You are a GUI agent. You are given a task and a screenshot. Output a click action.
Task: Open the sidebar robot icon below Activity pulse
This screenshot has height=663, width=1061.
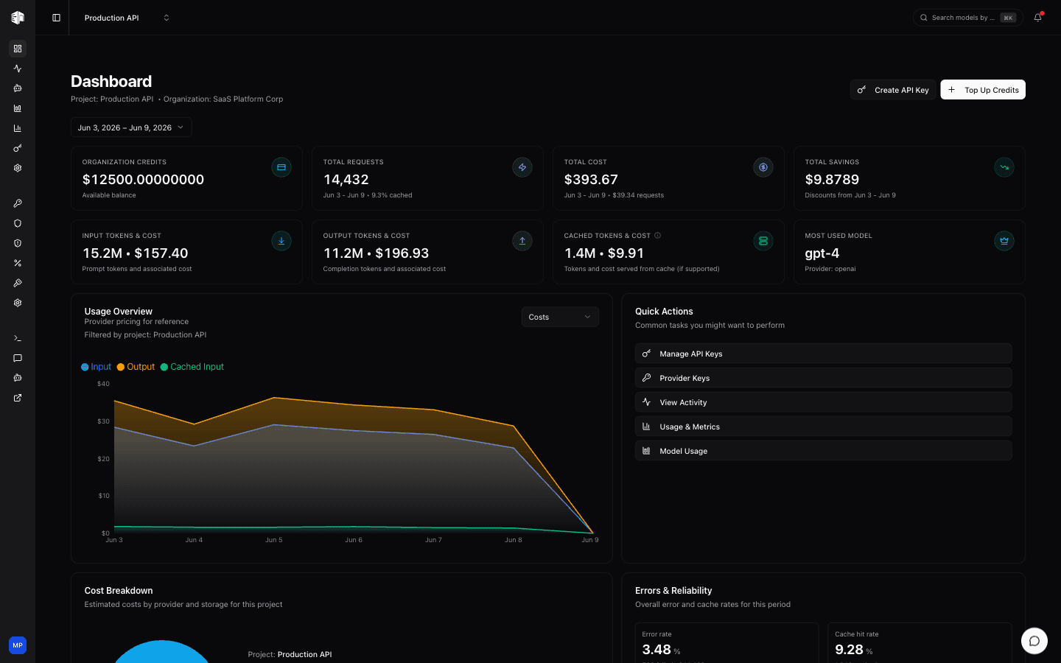coord(18,88)
